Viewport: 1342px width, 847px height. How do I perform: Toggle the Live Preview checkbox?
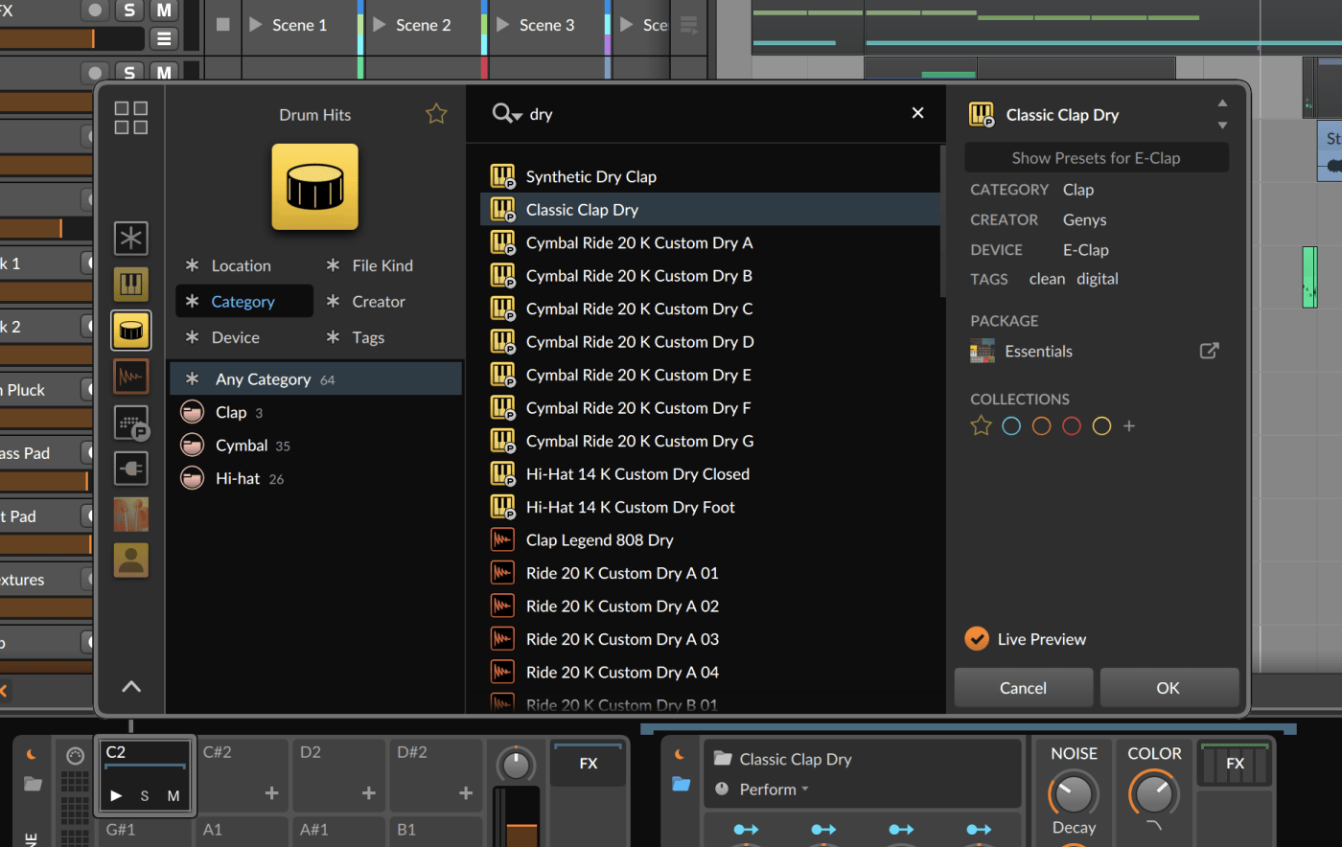977,638
